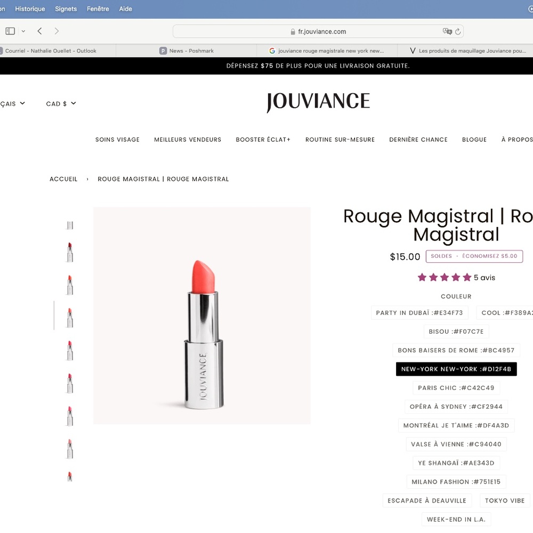Choose MILANO FASHION :#751E15 colour
533x533 pixels.
pos(456,482)
